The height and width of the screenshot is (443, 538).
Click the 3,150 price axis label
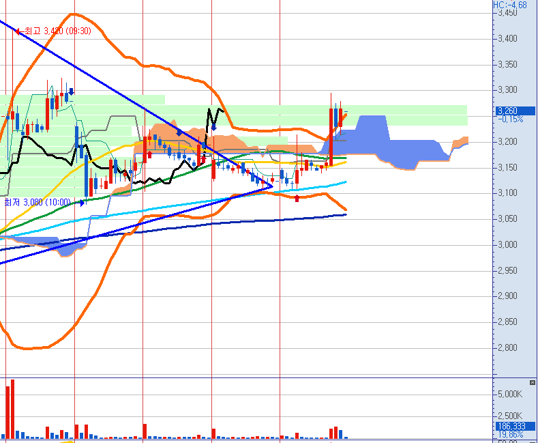coord(507,167)
